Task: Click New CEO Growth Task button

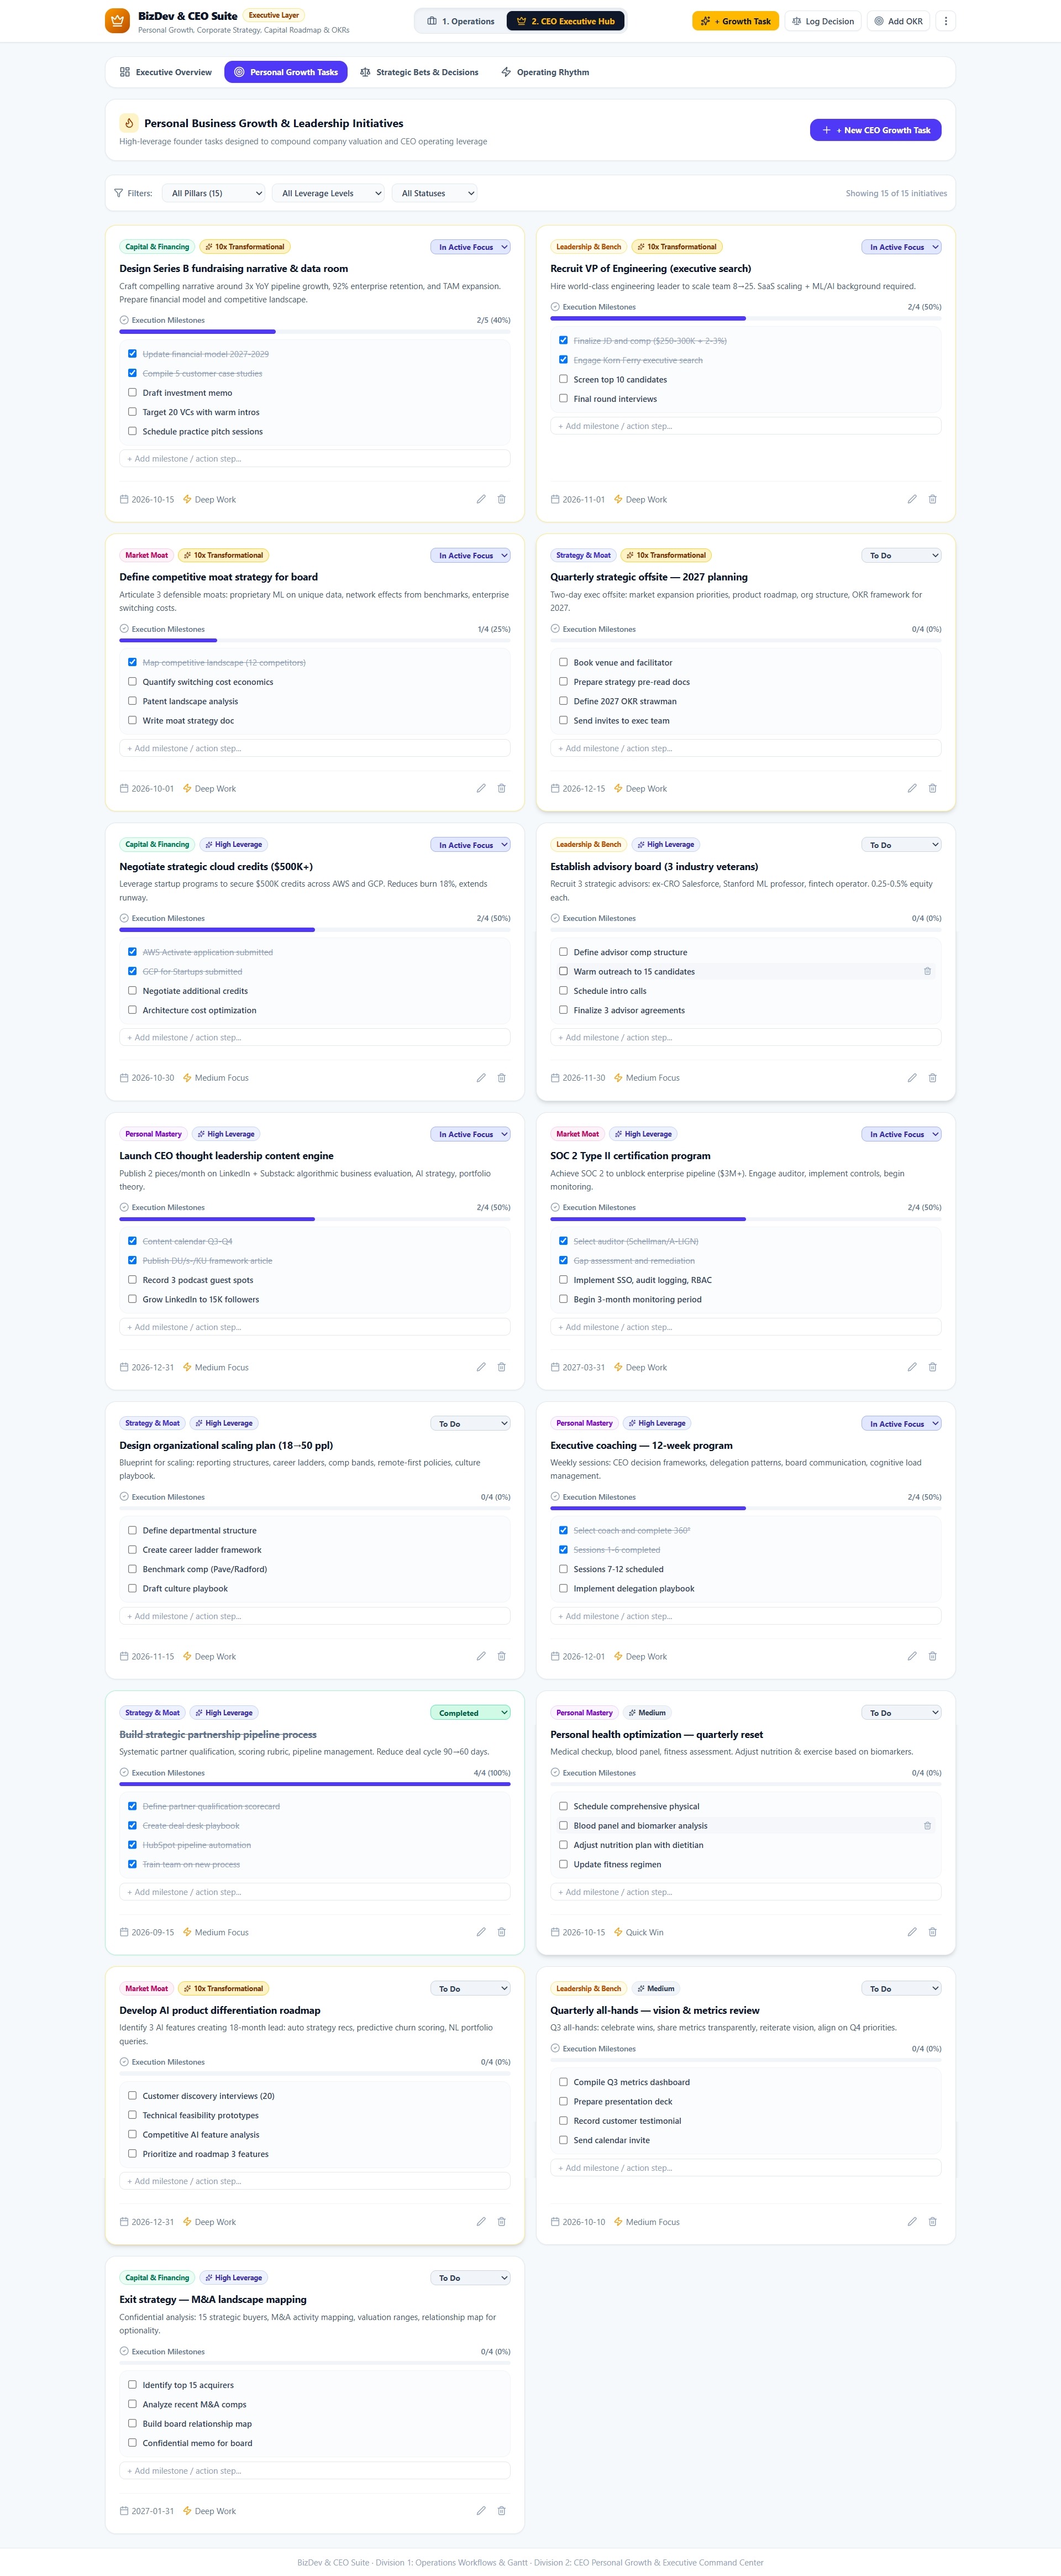Action: (875, 130)
